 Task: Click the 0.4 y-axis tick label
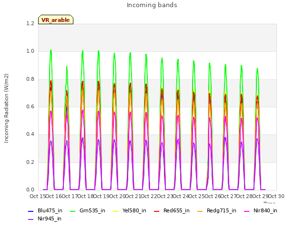30,134
